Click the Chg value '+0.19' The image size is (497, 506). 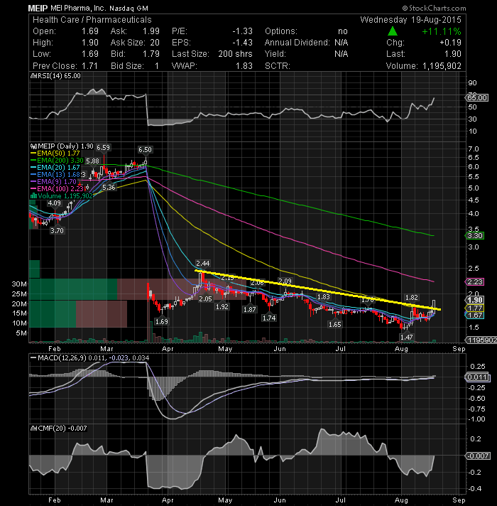[450, 43]
